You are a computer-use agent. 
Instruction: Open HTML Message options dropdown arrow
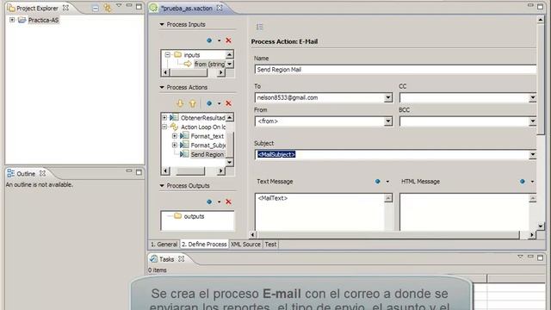[532, 182]
